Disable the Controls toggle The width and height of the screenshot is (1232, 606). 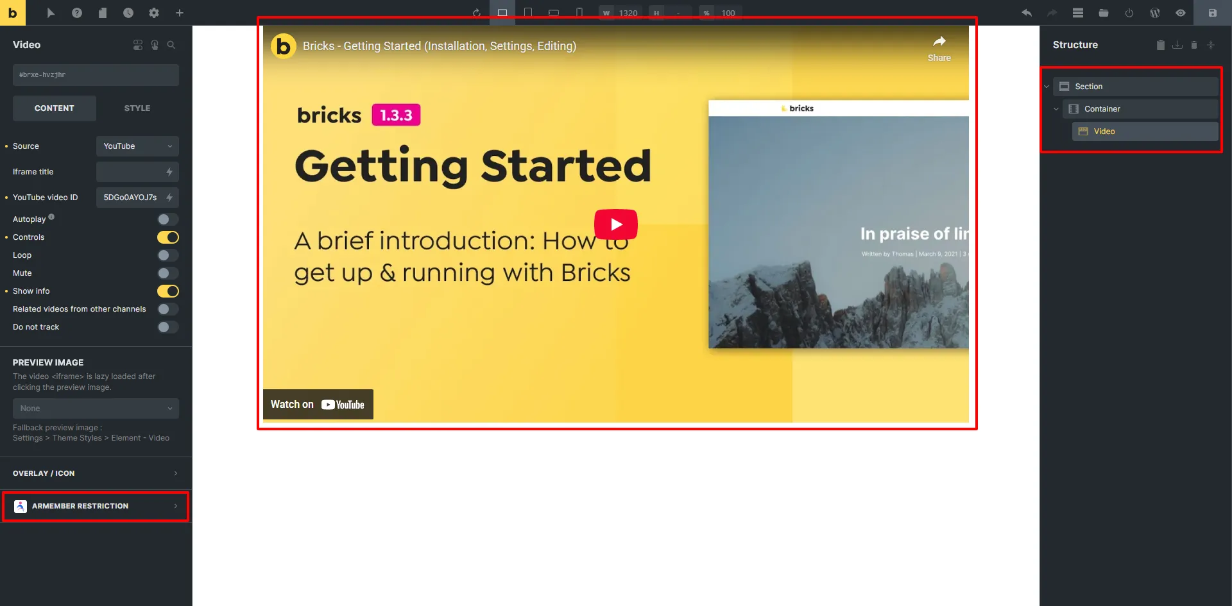click(167, 237)
